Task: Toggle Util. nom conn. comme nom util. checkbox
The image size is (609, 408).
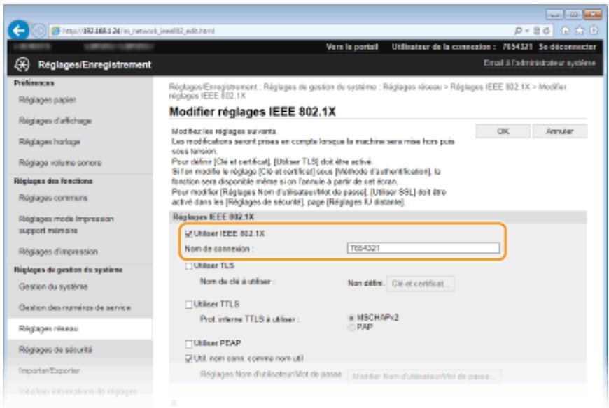Action: (x=189, y=358)
